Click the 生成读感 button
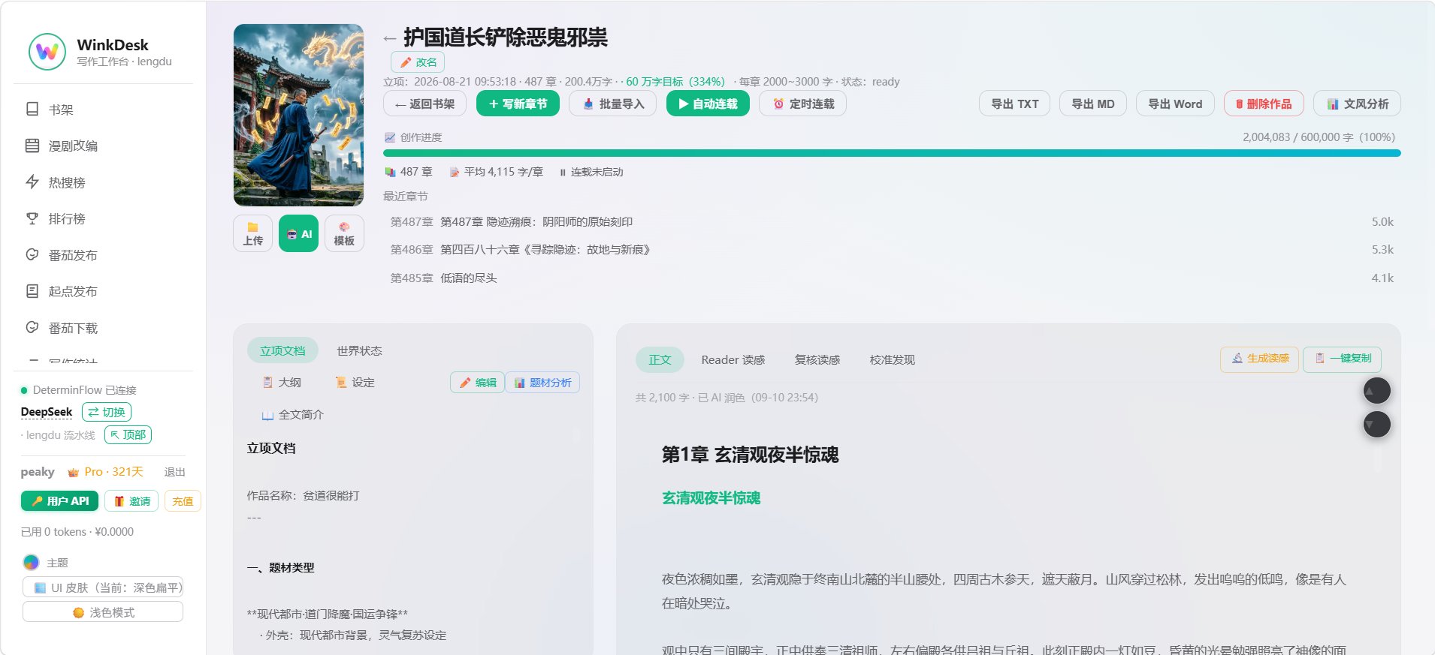This screenshot has height=655, width=1435. [1260, 359]
